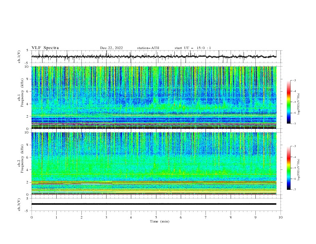Click time axis tick label "9"
The height and width of the screenshot is (244, 316).
click(255, 217)
